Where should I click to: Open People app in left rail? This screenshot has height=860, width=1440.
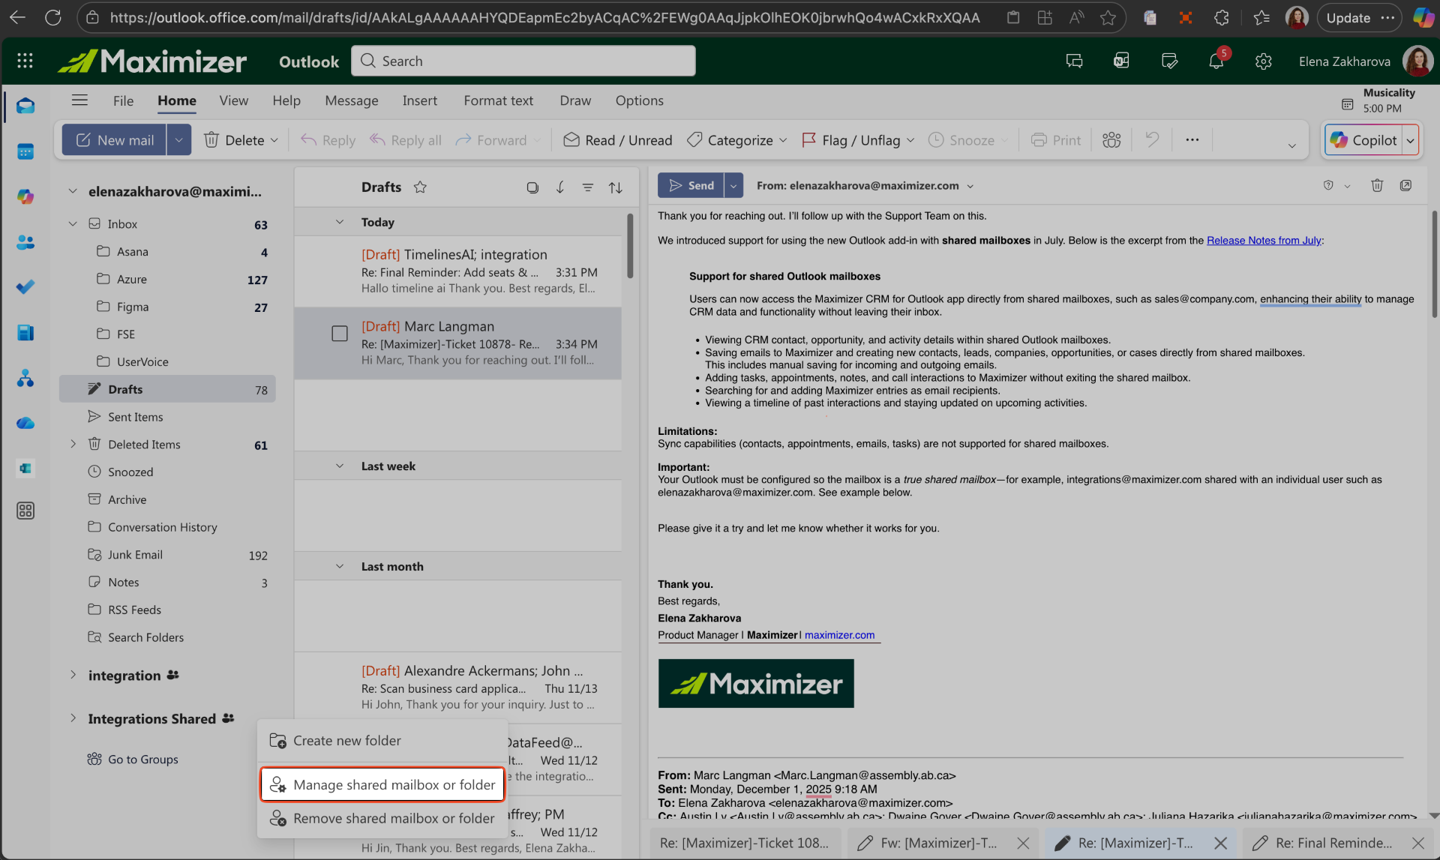25,242
